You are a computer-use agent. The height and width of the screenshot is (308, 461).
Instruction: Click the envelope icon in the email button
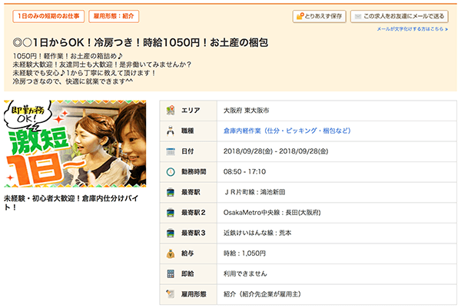pos(358,16)
